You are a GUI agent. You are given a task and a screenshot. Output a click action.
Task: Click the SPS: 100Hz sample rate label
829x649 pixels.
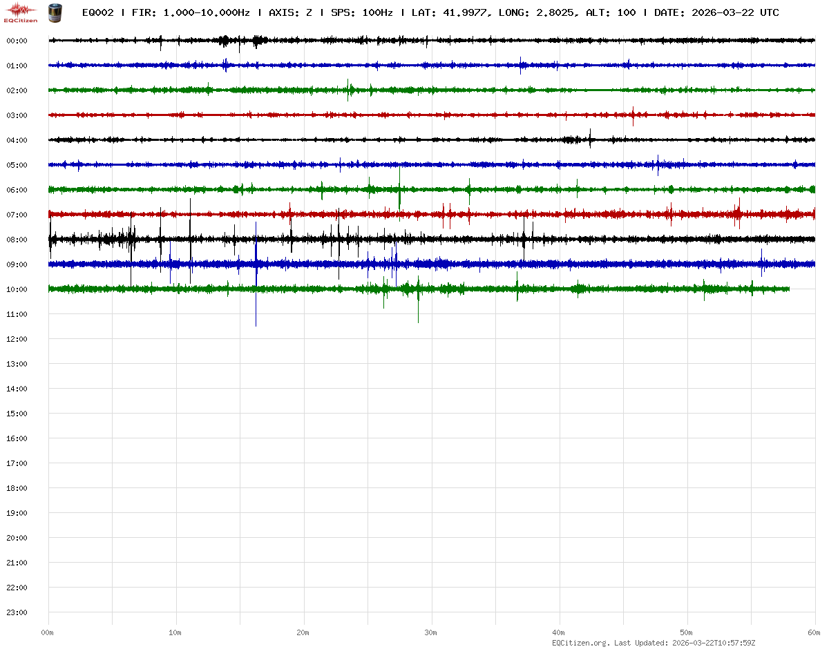tap(362, 12)
